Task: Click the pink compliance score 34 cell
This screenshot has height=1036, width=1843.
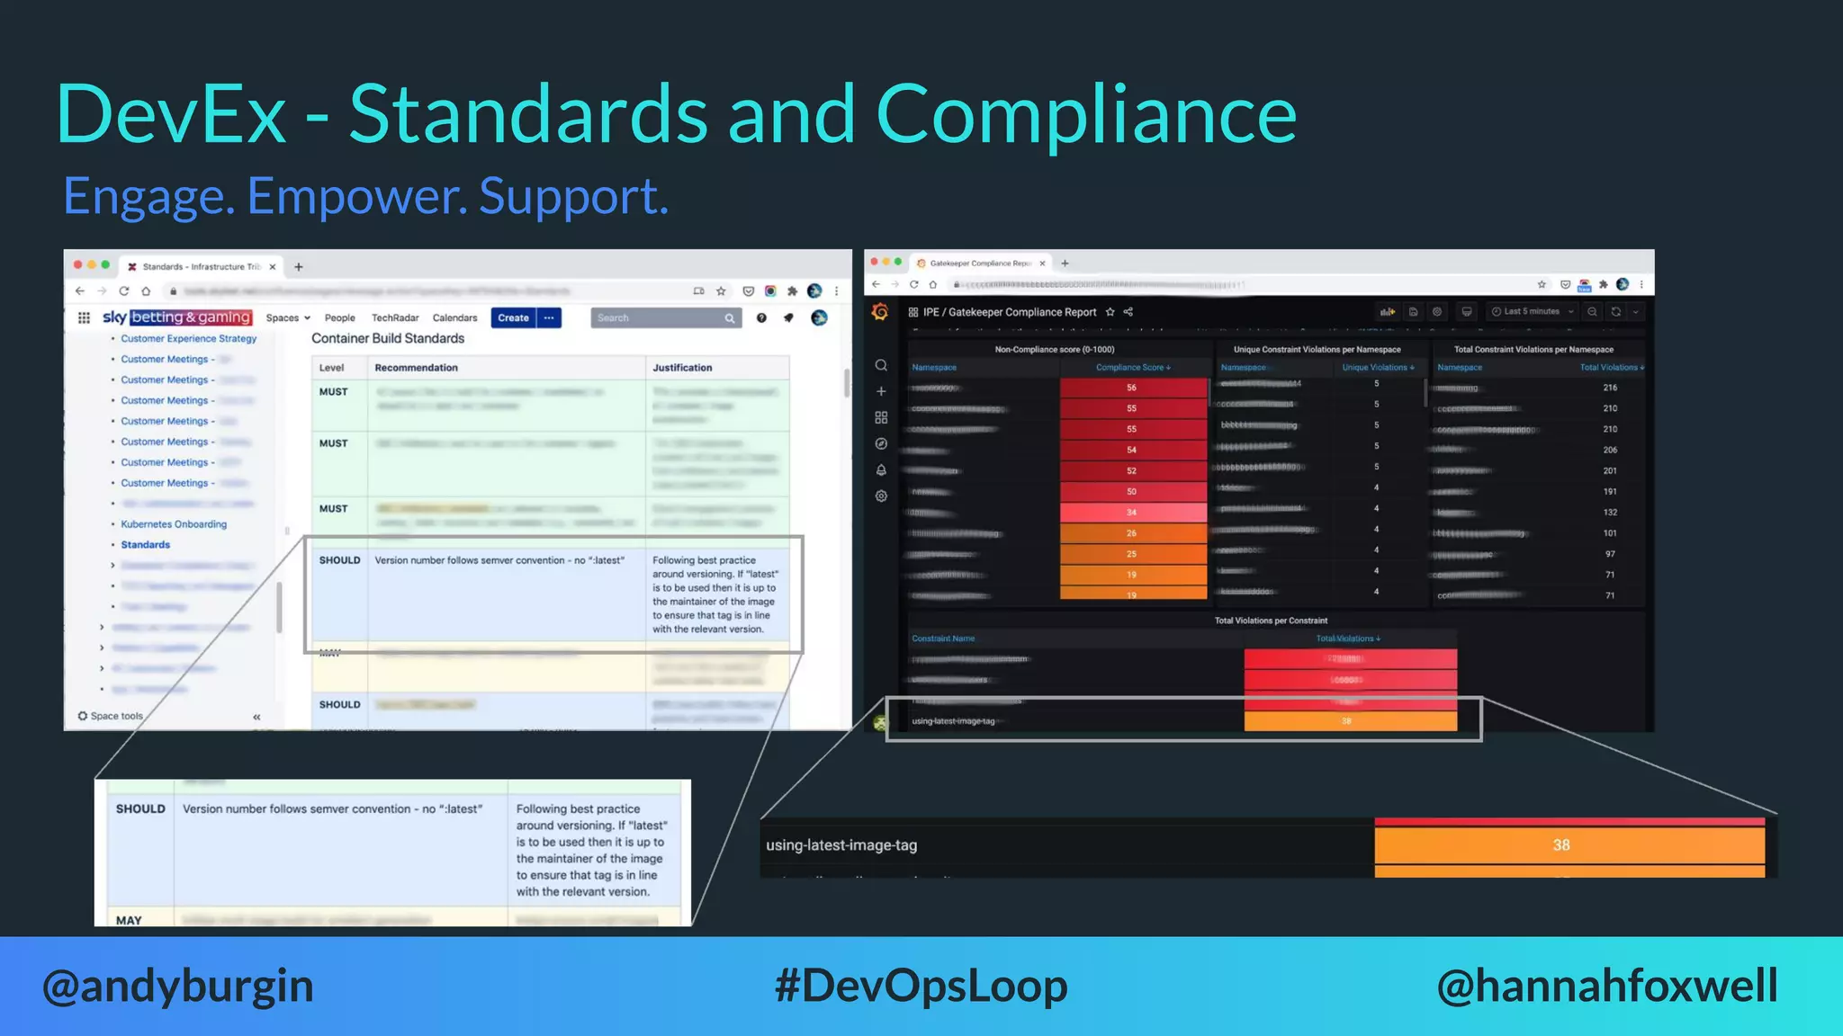Action: (1133, 513)
